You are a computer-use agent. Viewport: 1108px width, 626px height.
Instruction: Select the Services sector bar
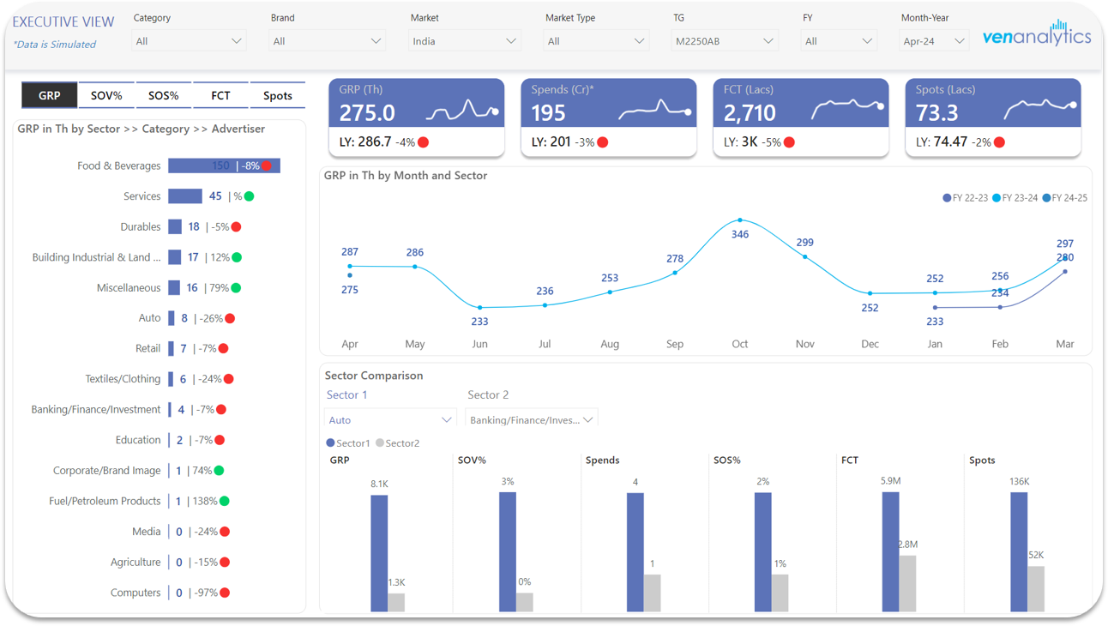pyautogui.click(x=185, y=196)
